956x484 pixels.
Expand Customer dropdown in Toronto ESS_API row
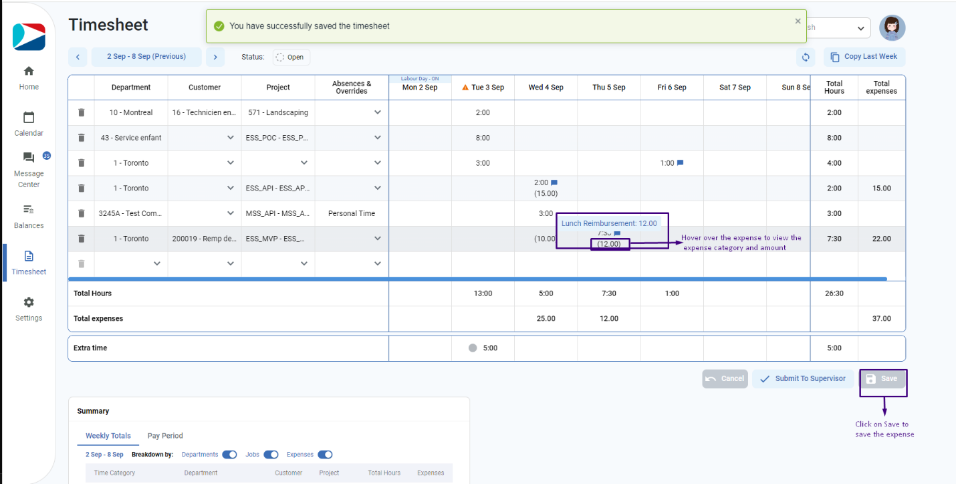(x=231, y=188)
